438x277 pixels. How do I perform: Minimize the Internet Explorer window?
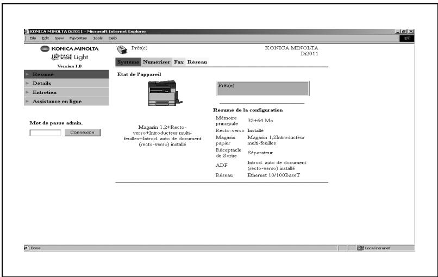point(398,32)
